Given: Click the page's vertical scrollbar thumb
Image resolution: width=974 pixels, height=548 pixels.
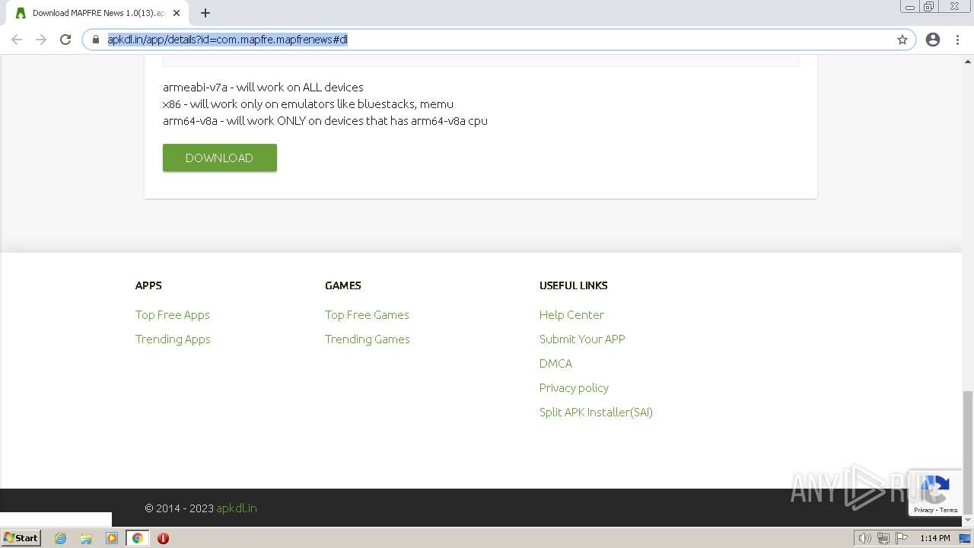Looking at the screenshot, I should pyautogui.click(x=968, y=452).
